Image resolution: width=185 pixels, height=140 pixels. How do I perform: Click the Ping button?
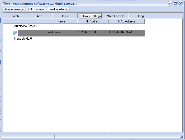pos(141,16)
